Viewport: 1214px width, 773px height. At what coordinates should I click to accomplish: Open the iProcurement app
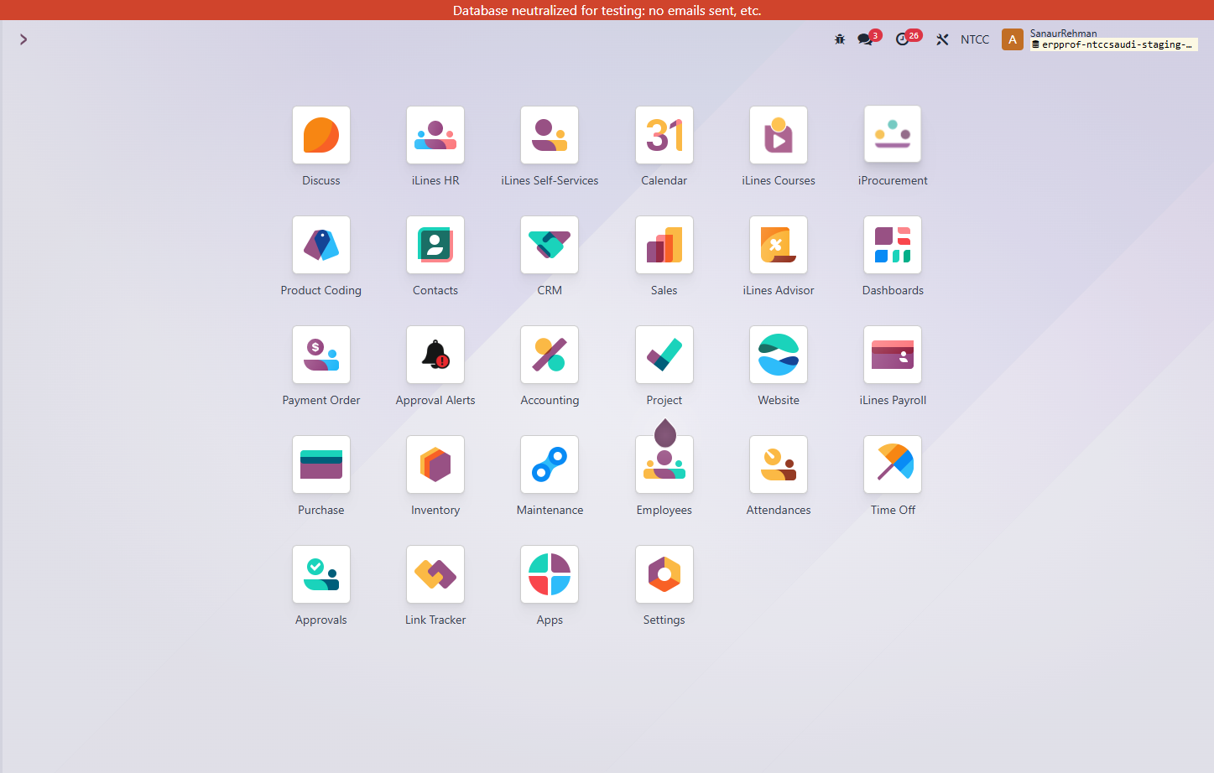[893, 135]
